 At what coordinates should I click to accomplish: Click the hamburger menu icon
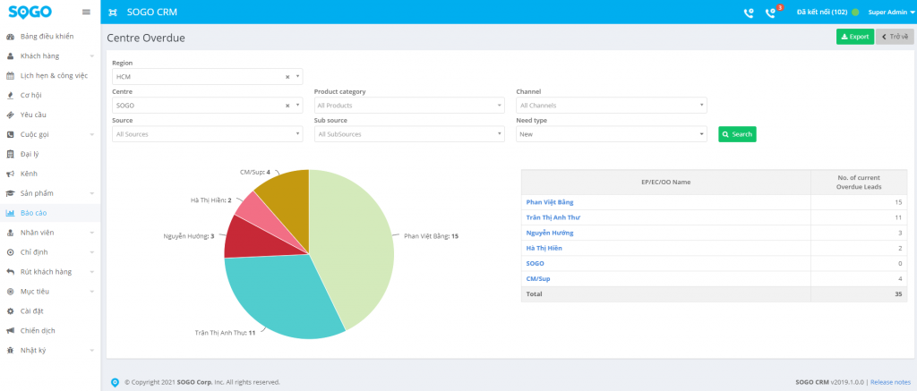pos(86,13)
